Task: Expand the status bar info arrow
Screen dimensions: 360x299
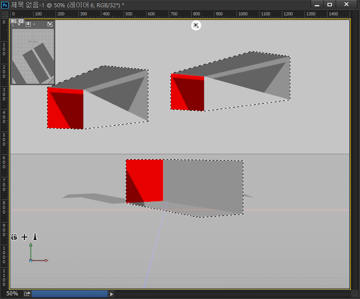Action: 112,294
